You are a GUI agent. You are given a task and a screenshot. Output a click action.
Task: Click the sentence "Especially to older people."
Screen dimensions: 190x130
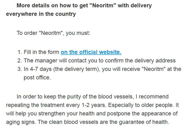(141, 105)
